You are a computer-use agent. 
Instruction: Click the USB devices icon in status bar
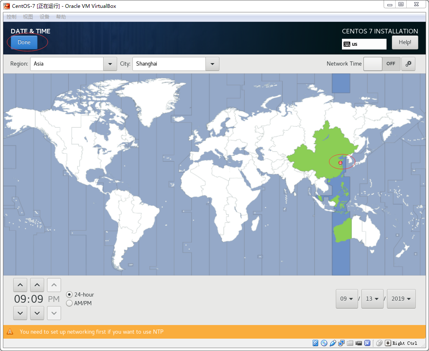click(333, 343)
